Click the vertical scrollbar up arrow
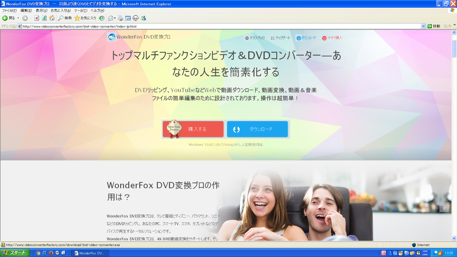Image resolution: width=457 pixels, height=257 pixels. 454,32
